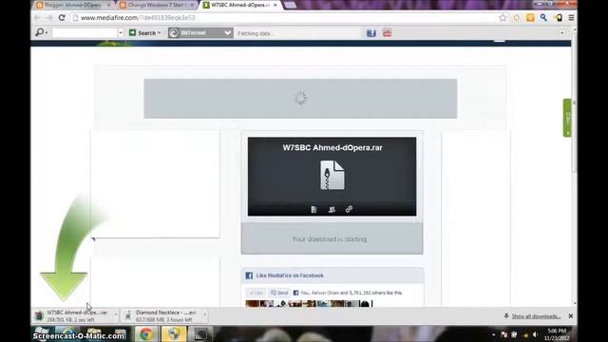Viewport: 608px width, 342px height.
Task: Click the copy link chain icon
Action: (x=349, y=209)
